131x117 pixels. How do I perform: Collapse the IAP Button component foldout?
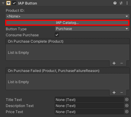pyautogui.click(x=3, y=3)
